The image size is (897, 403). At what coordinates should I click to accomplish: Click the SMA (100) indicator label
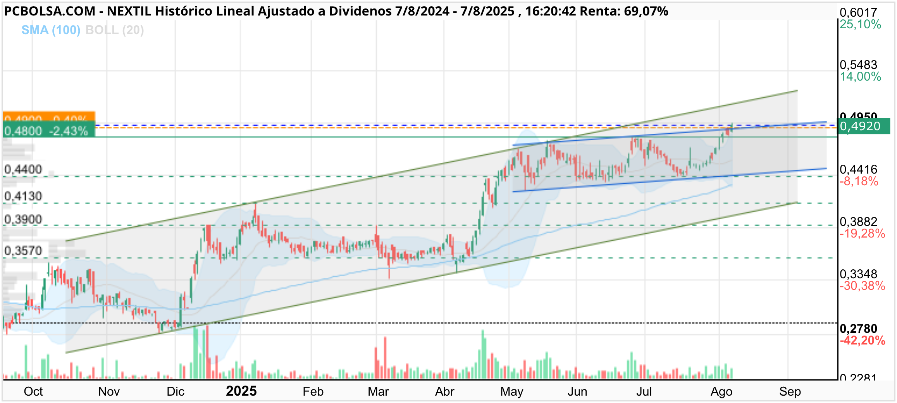tap(51, 30)
